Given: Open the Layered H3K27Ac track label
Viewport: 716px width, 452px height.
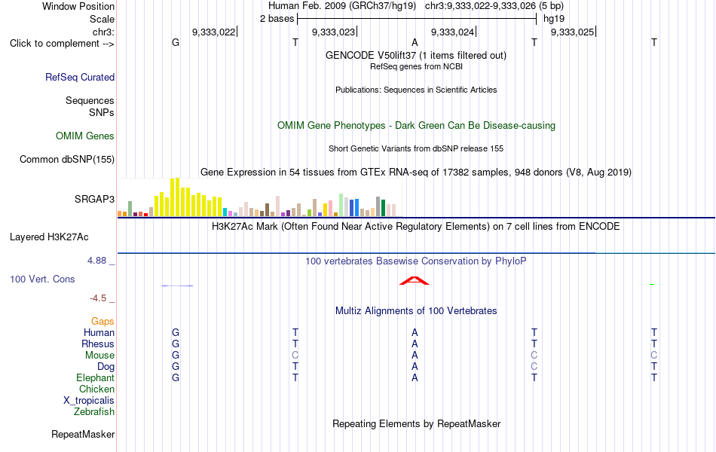Looking at the screenshot, I should pyautogui.click(x=49, y=237).
